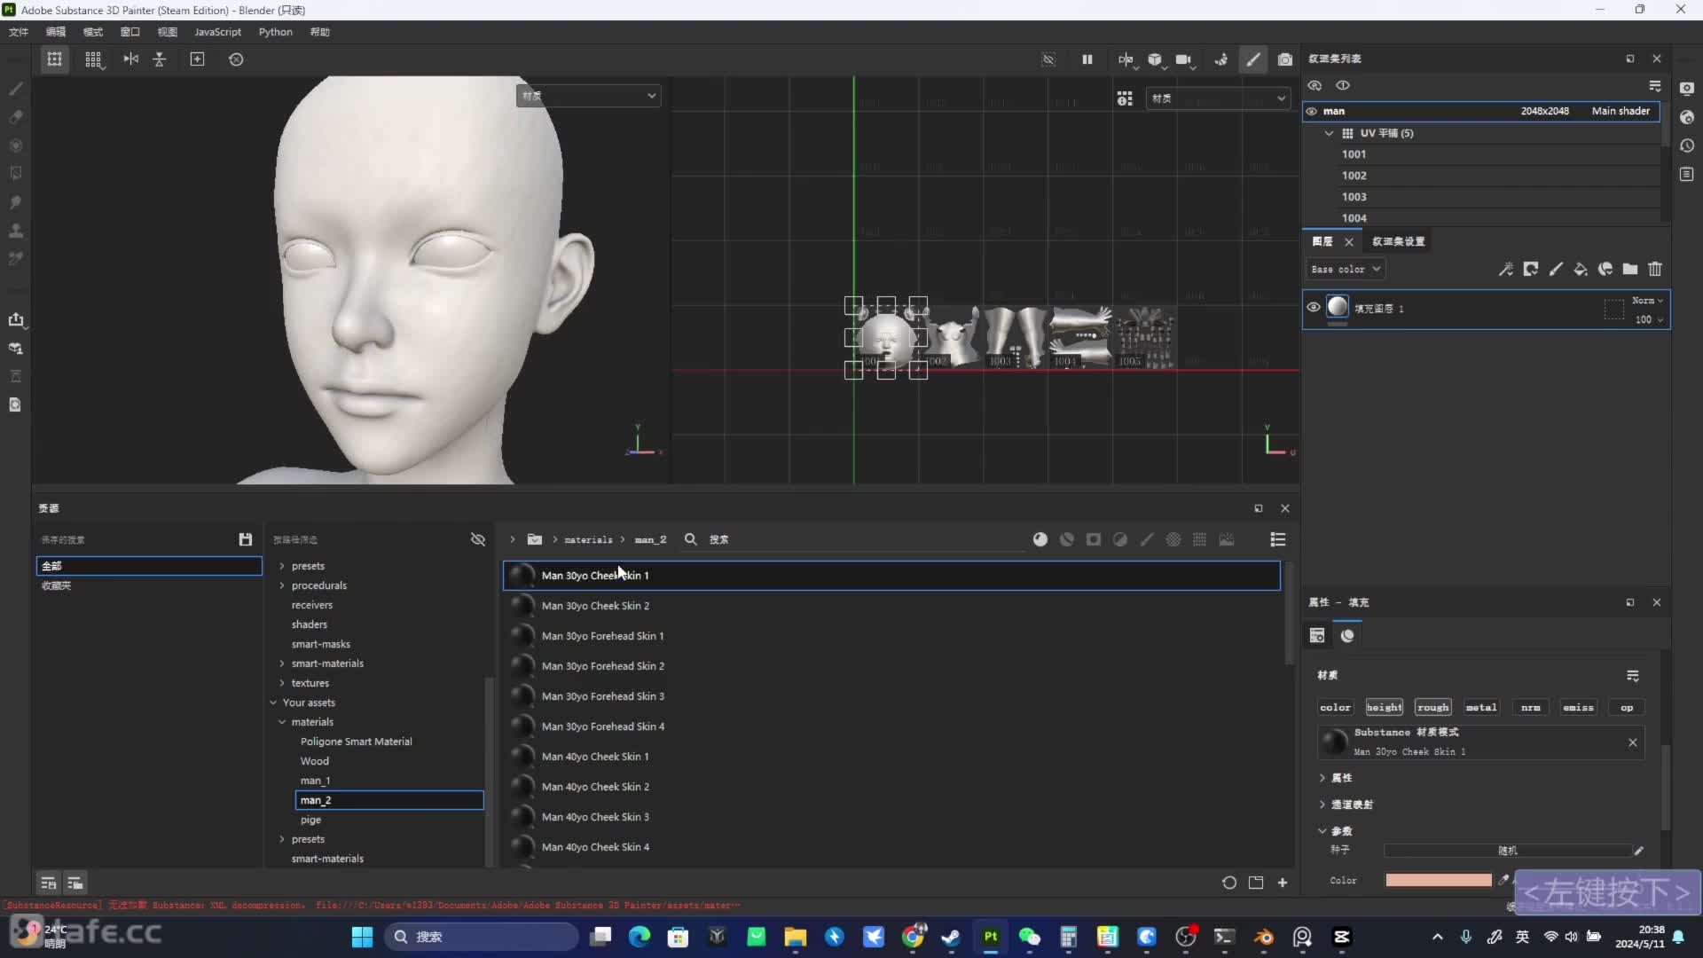Screen dimensions: 1703x958
Task: Switch assets to list view icon
Action: point(1278,539)
